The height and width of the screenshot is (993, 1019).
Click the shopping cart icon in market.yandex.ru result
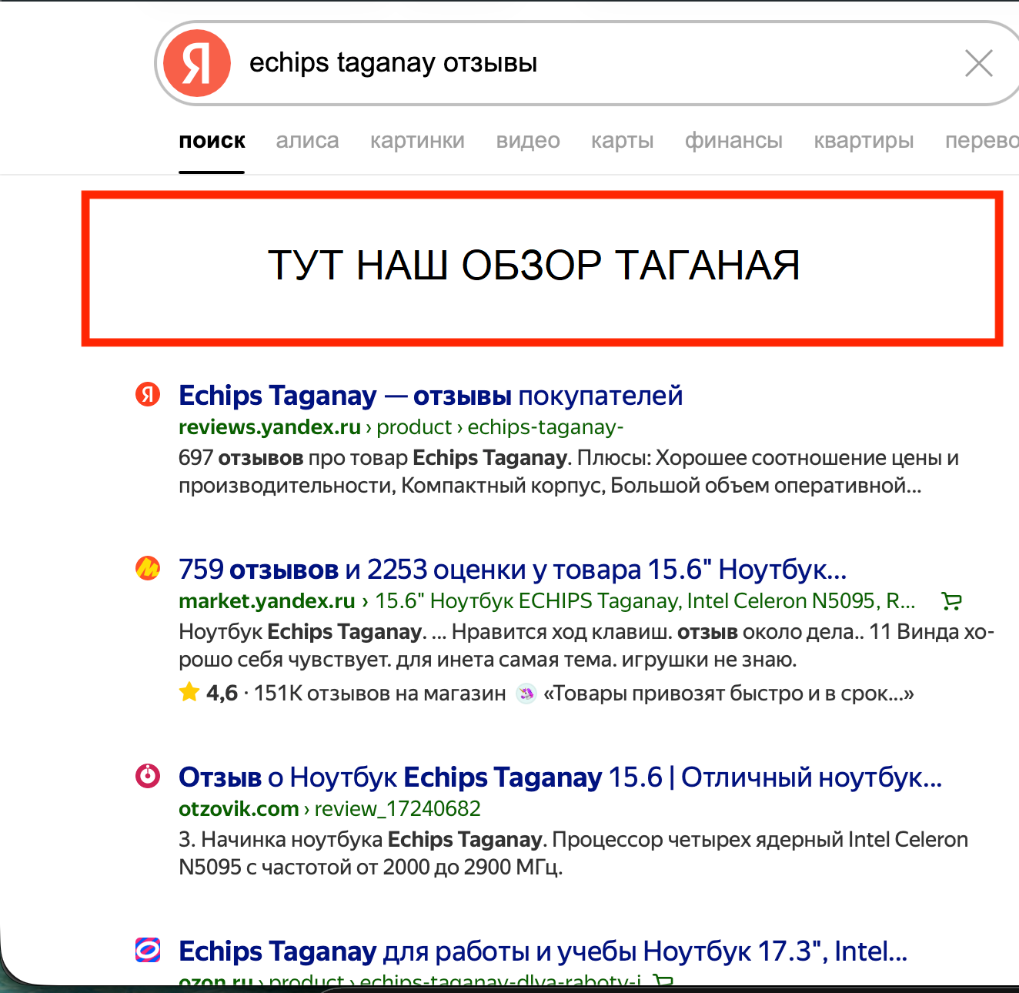pyautogui.click(x=951, y=600)
